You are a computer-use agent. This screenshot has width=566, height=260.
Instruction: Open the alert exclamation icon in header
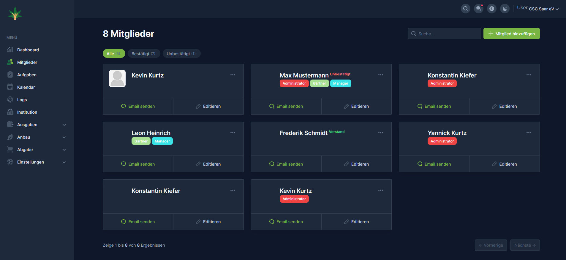[492, 9]
